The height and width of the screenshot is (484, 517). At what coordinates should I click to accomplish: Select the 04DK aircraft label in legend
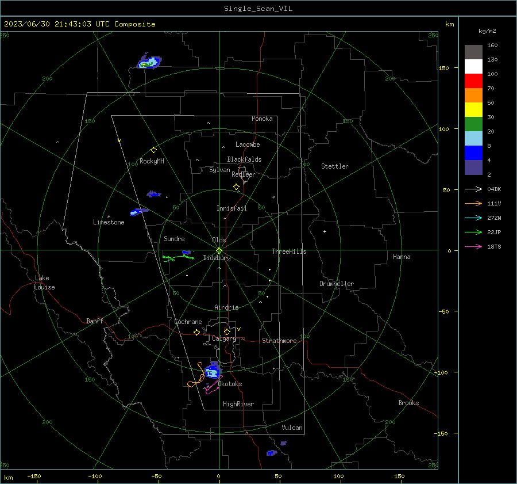point(494,189)
